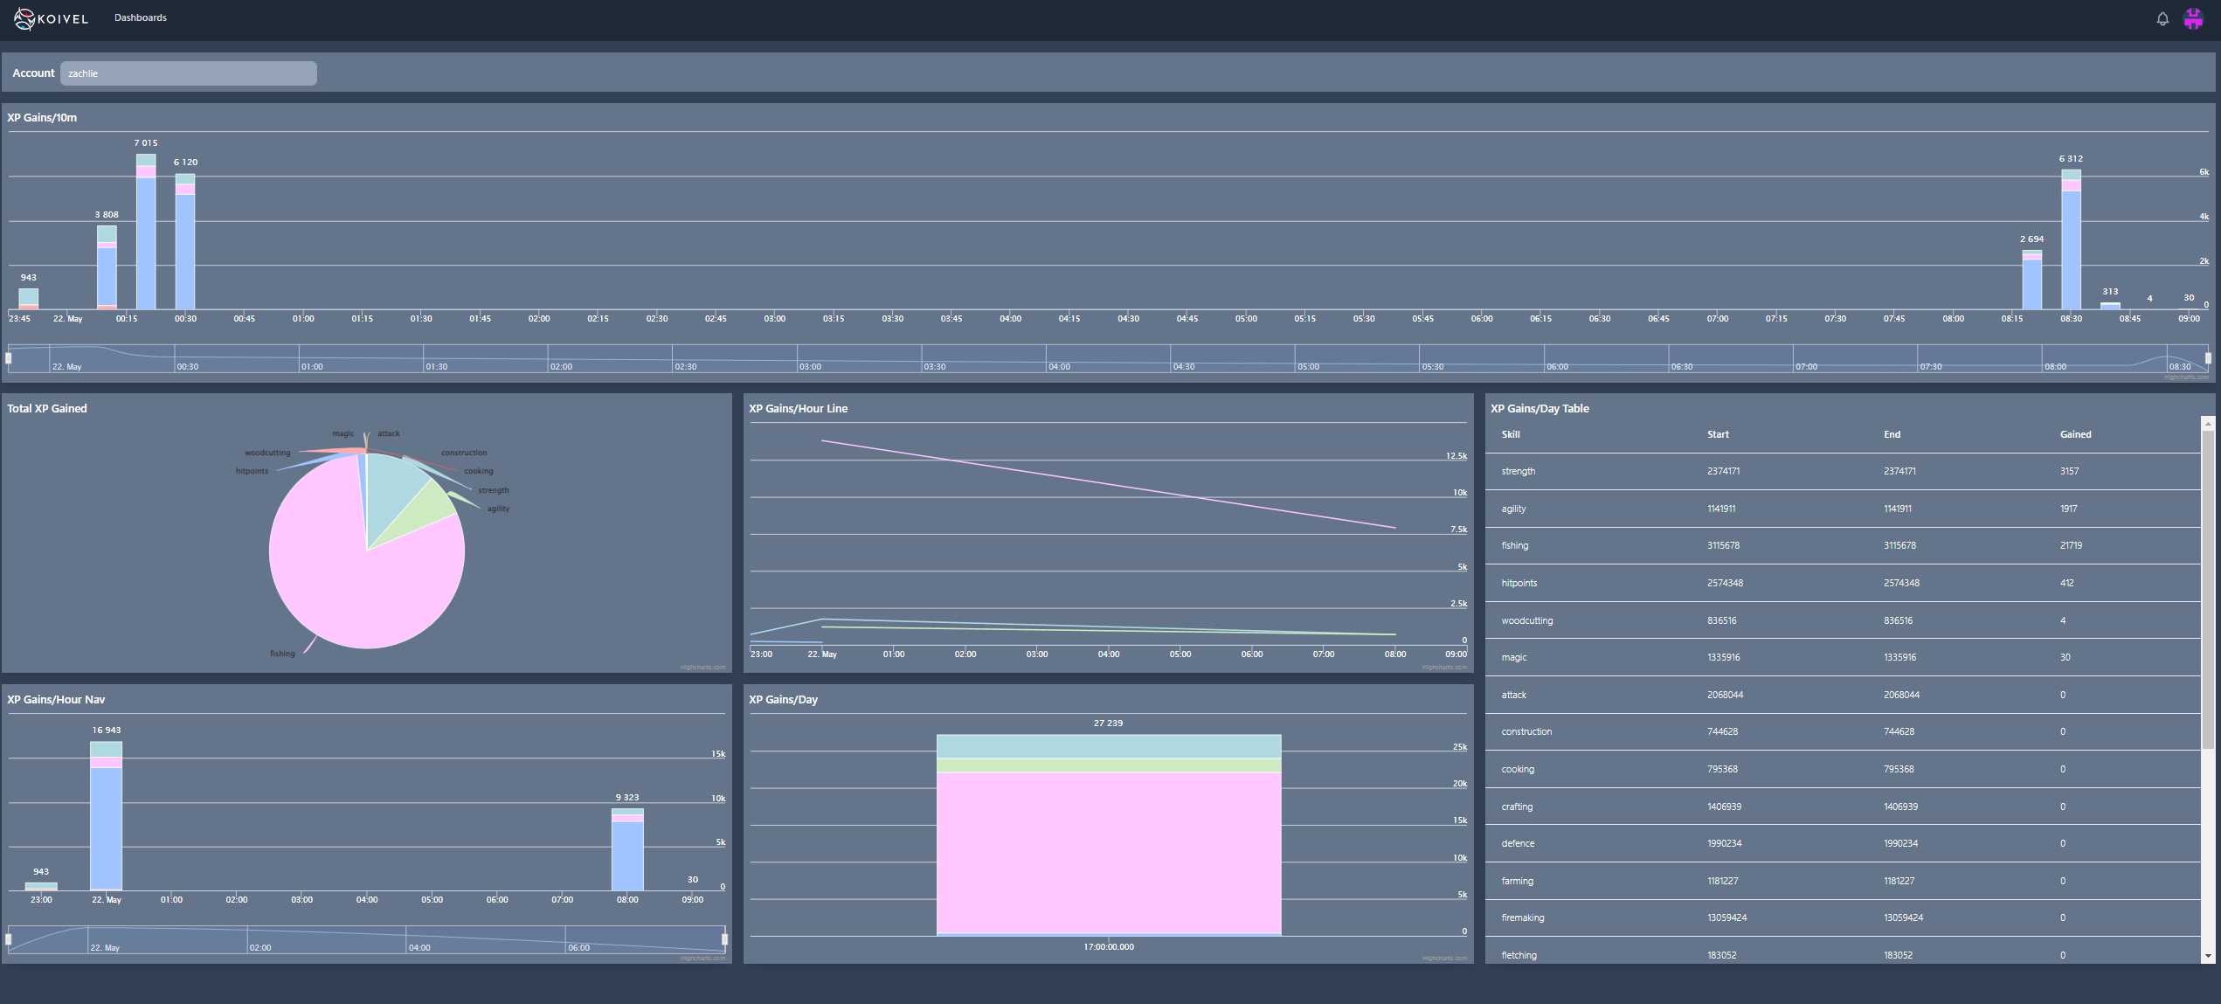Open the user avatar menu
The height and width of the screenshot is (1004, 2221).
(2193, 18)
